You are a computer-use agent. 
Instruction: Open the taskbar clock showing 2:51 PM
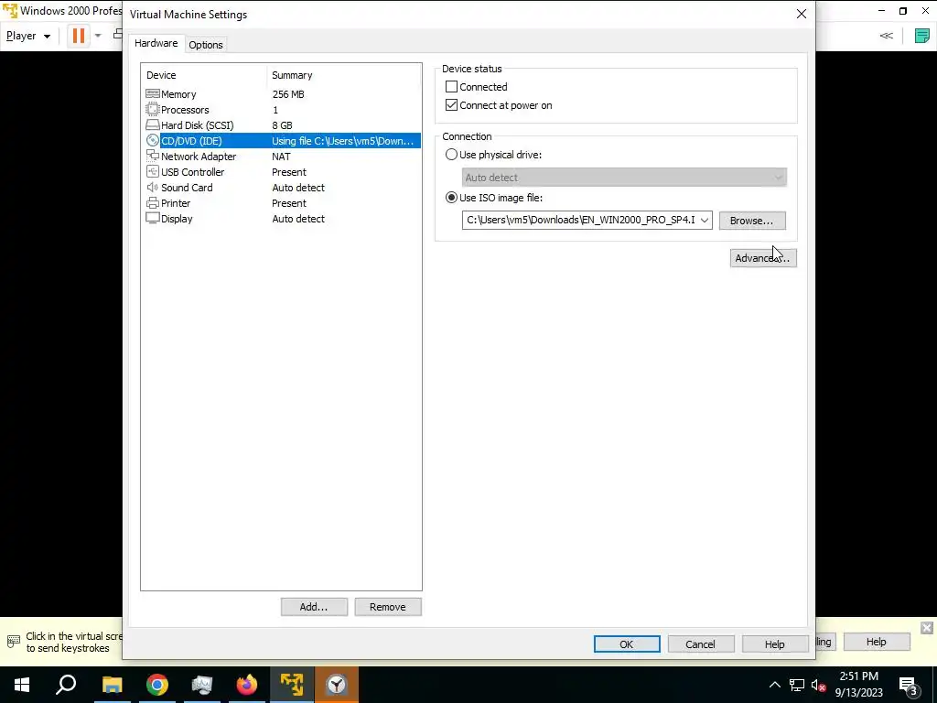(x=858, y=685)
